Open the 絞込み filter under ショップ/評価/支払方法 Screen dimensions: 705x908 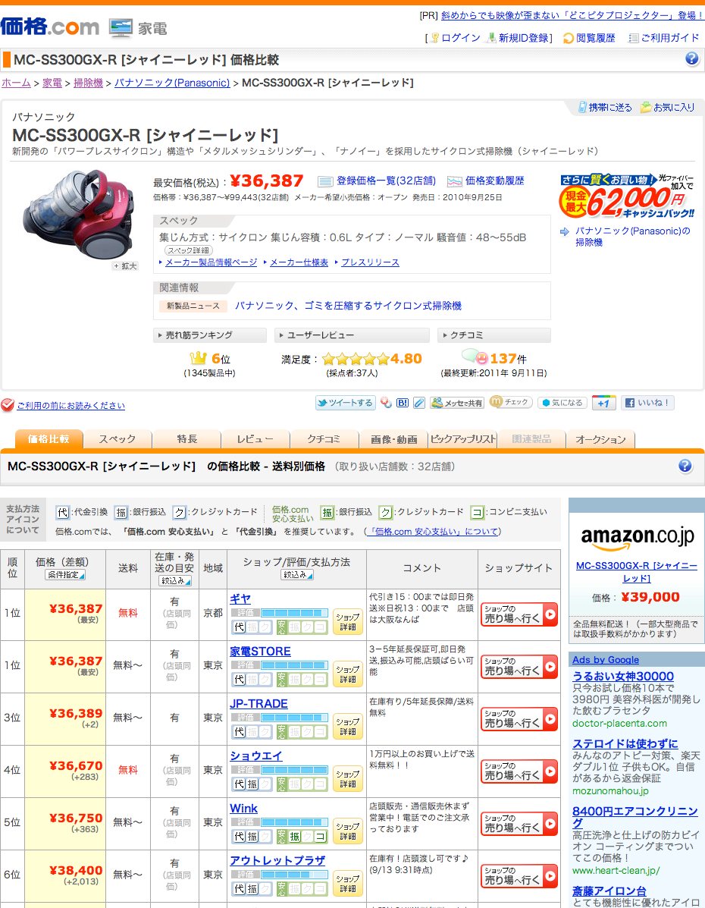(297, 575)
